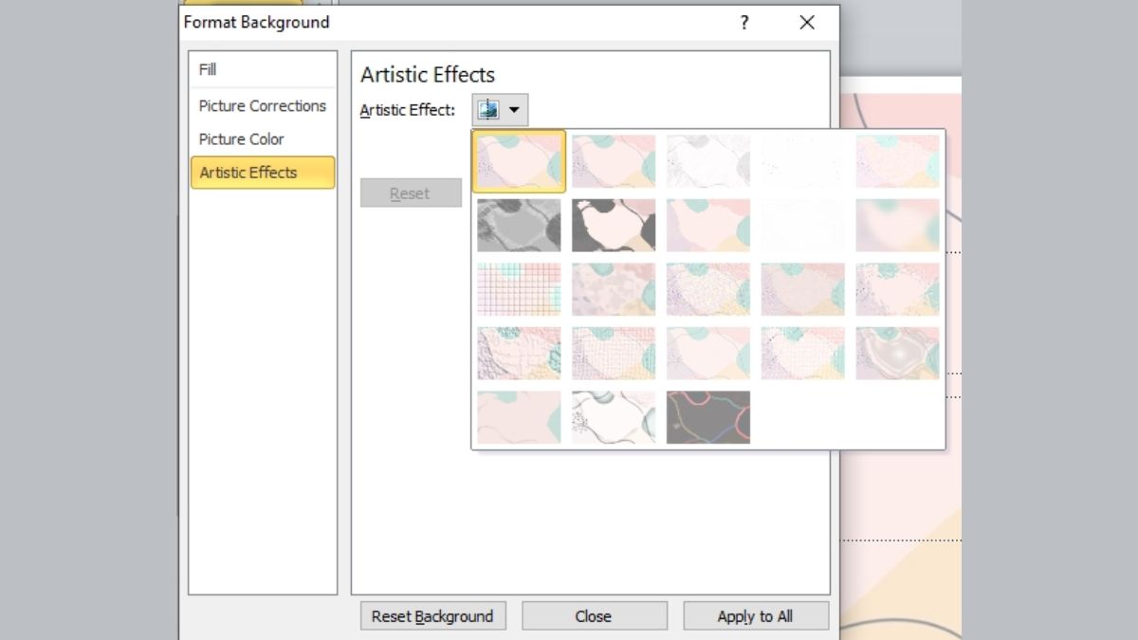
Task: Select the first thumbnail to remove effects
Action: click(519, 161)
